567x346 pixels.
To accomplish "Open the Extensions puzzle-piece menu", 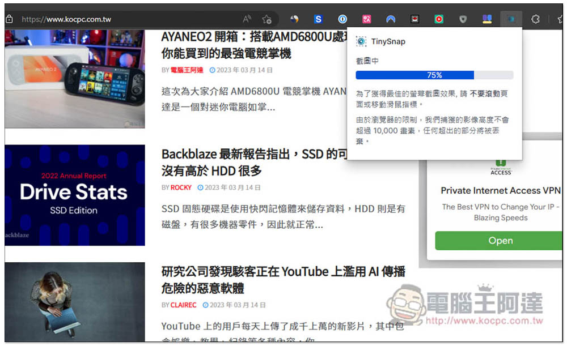I will pos(536,19).
